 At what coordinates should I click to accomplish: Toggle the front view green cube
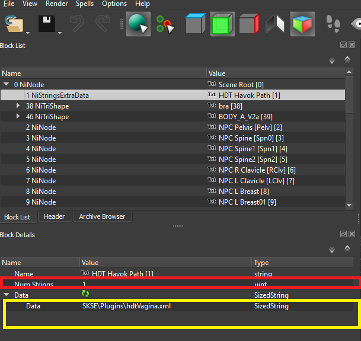tap(222, 24)
